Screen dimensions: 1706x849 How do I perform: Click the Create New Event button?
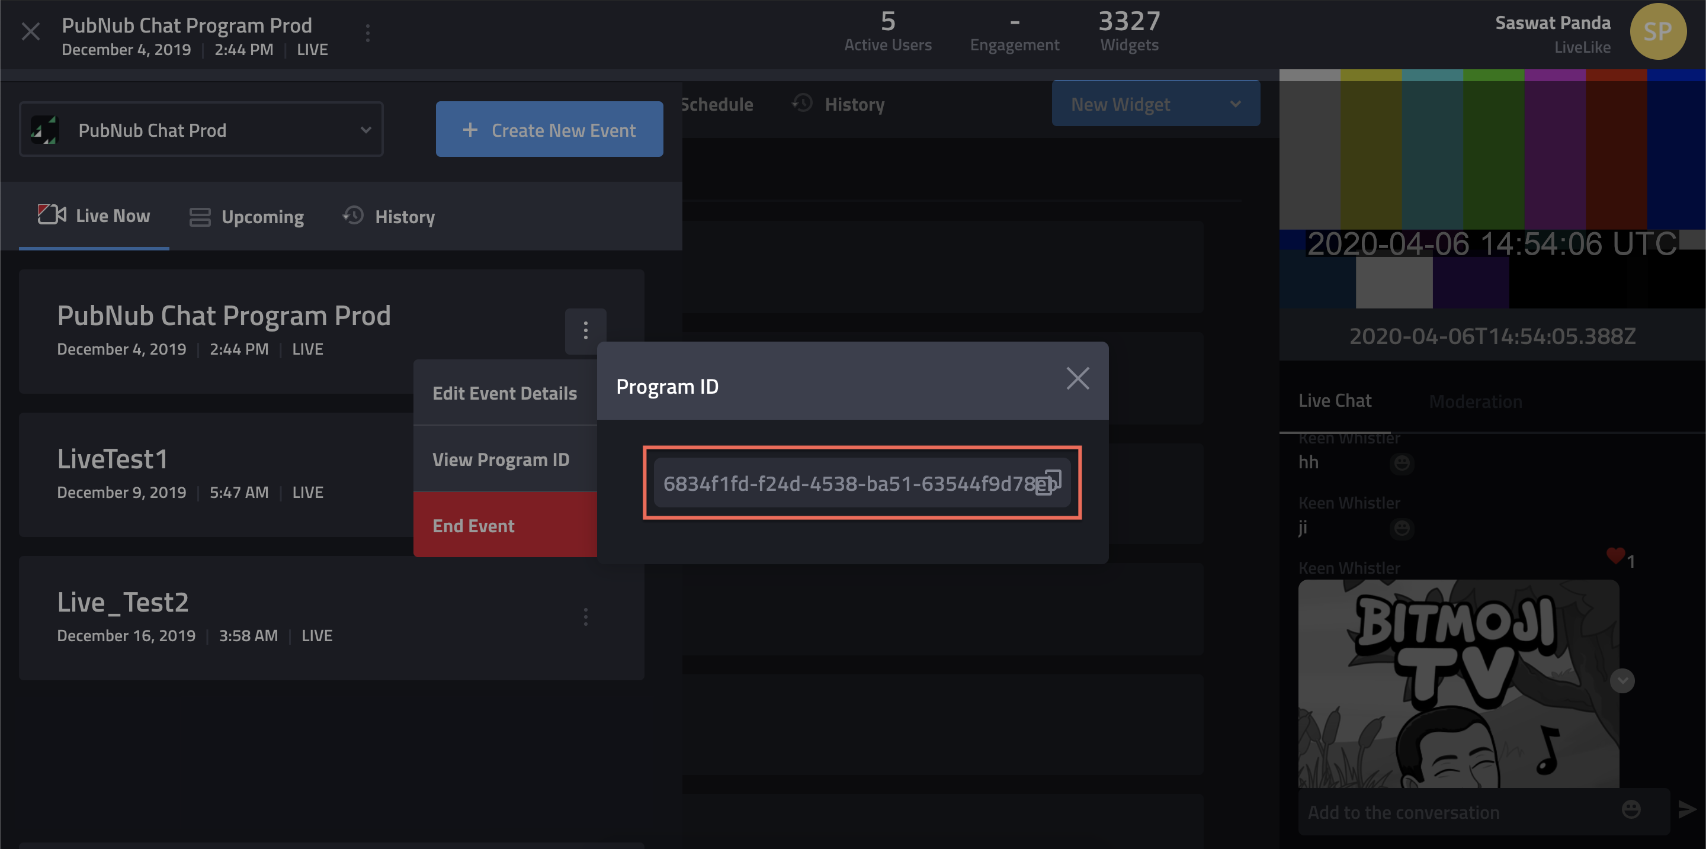click(549, 130)
